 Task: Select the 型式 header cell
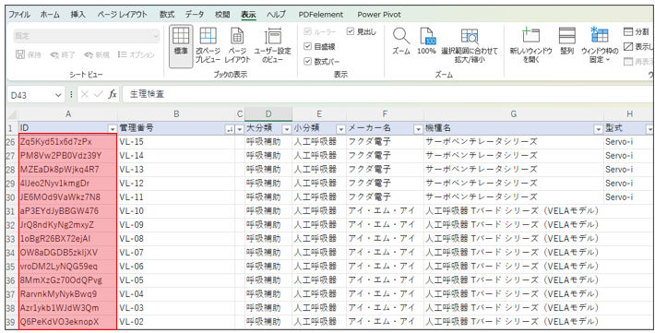[x=628, y=128]
